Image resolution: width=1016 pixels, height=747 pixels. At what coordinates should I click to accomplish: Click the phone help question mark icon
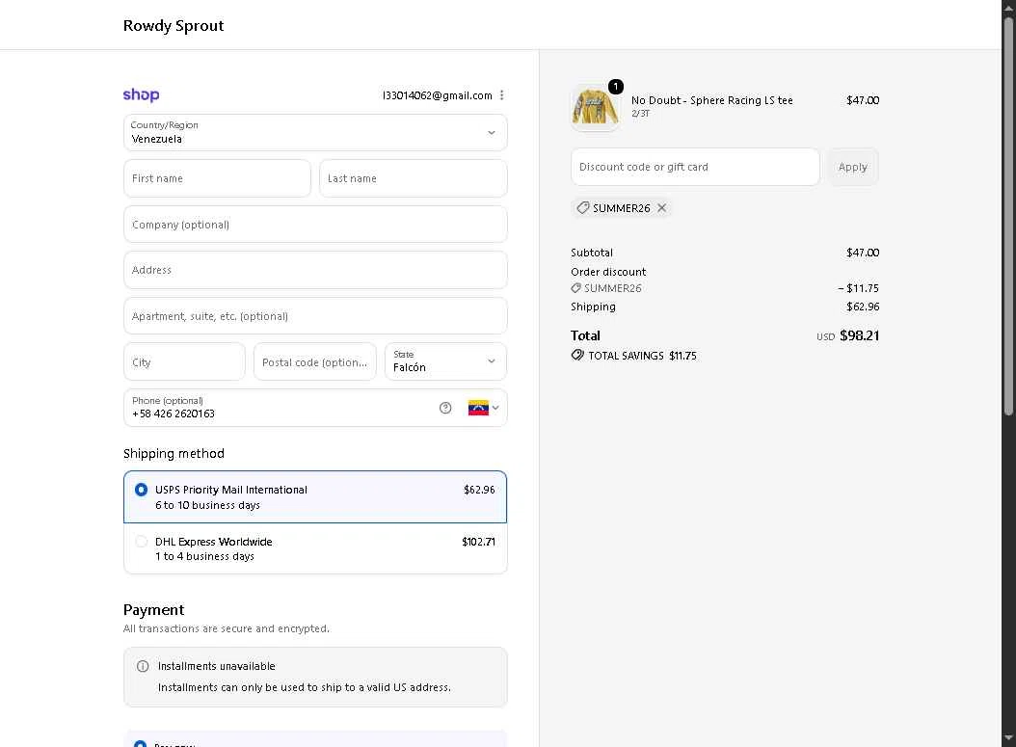pos(445,408)
